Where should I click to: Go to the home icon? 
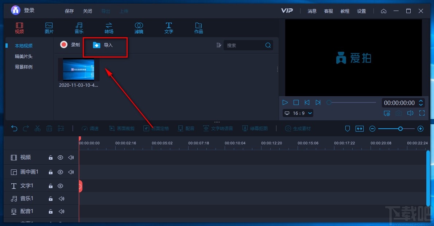coord(384,11)
